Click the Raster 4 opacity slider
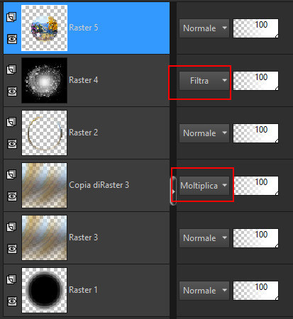This screenshot has height=319, width=293. [255, 81]
